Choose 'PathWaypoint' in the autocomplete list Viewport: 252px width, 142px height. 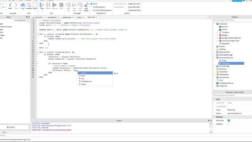coord(95,81)
